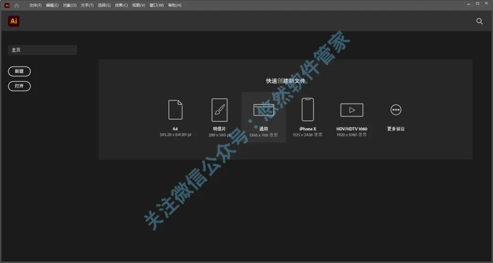493x263 pixels.
Task: Click the 1920 x 1080 像素 size text
Action: coord(351,135)
